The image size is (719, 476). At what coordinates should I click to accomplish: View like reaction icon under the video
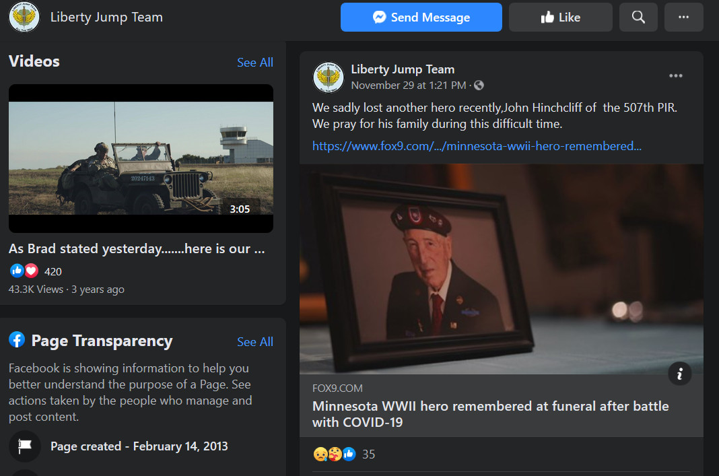pyautogui.click(x=17, y=271)
